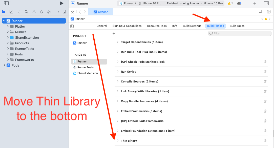Expand the Pods project
This screenshot has height=148, width=274.
(4, 65)
